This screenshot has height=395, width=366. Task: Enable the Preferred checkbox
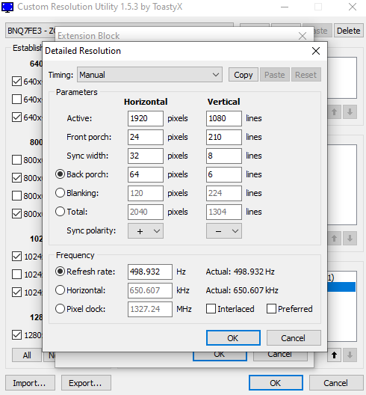tap(271, 309)
